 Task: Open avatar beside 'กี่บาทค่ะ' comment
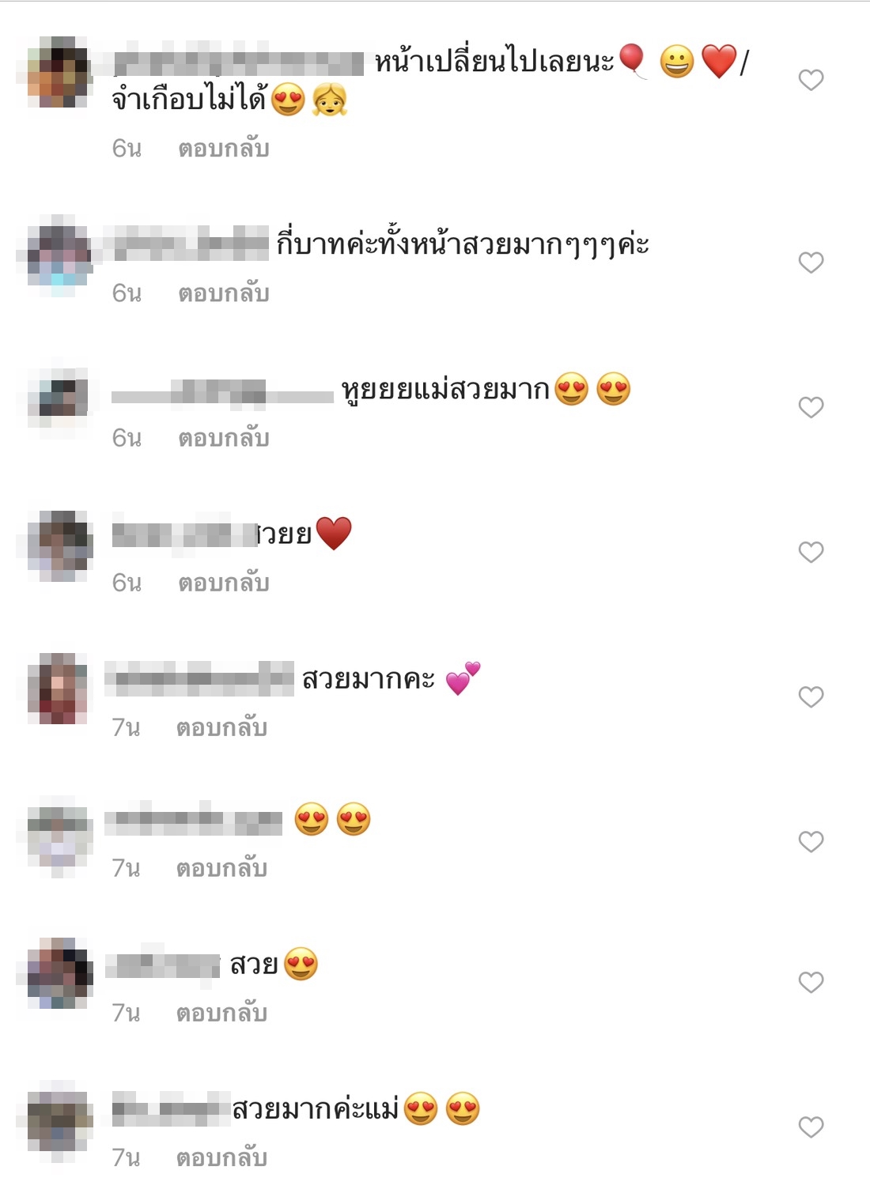click(59, 255)
